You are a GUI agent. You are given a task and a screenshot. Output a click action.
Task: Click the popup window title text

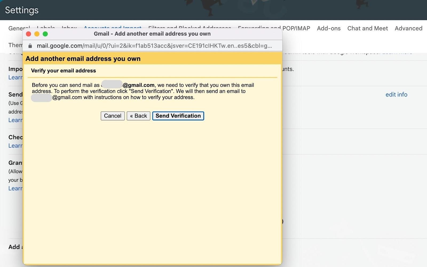click(x=152, y=34)
